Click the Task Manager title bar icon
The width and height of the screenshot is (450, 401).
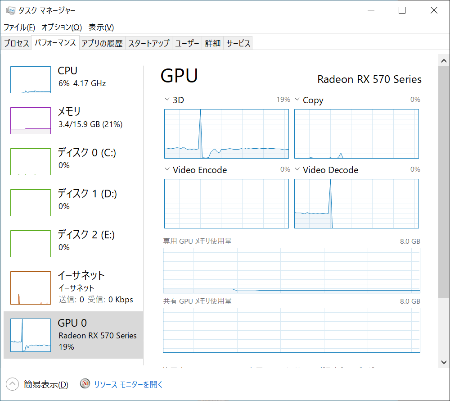[x=11, y=10]
